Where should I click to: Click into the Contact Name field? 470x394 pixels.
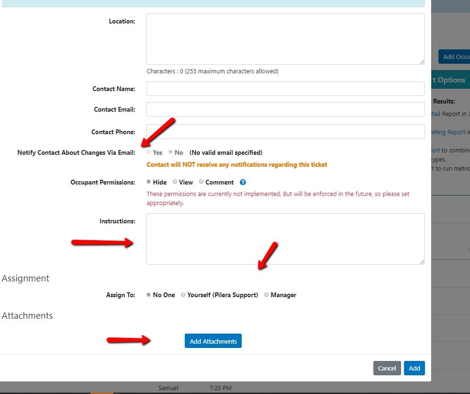click(286, 89)
